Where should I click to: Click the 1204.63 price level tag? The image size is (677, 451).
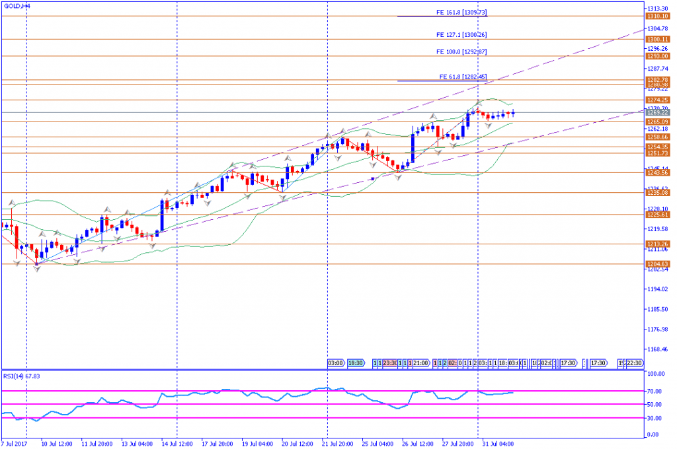[658, 264]
